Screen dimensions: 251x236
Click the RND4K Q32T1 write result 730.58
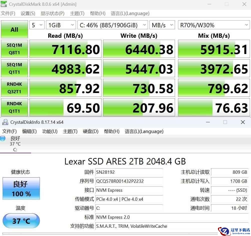(x=139, y=88)
